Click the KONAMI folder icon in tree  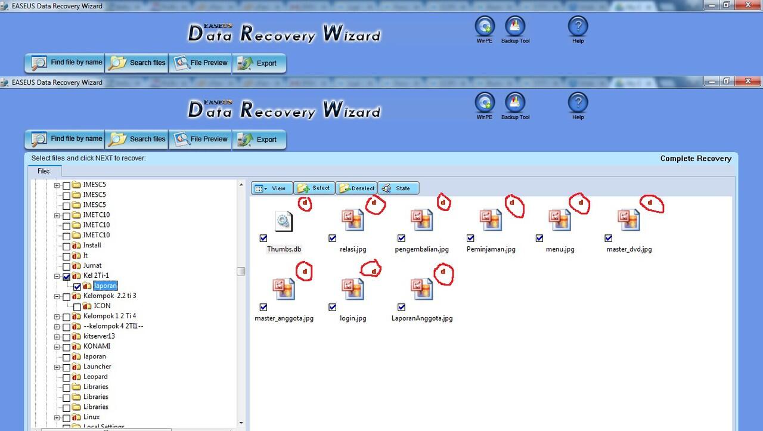tap(76, 346)
